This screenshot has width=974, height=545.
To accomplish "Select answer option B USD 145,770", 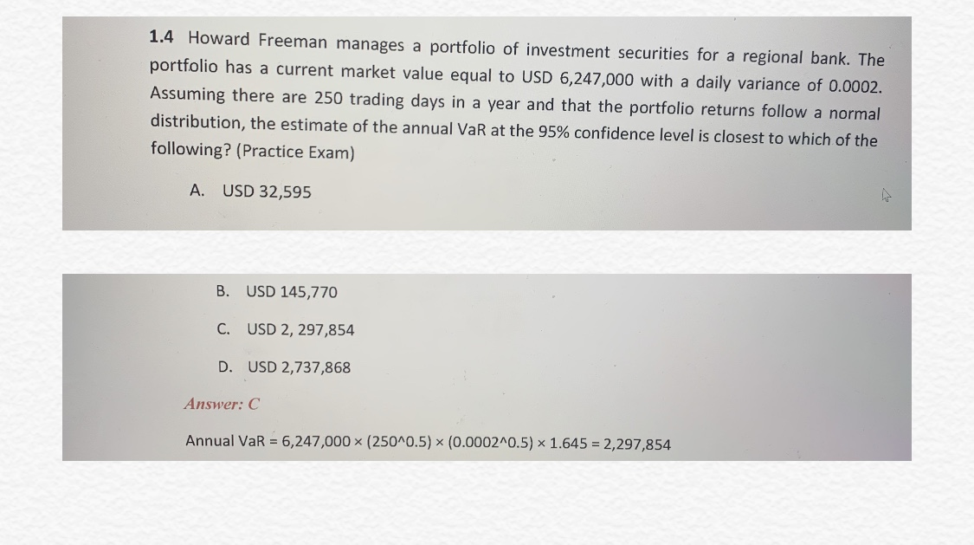I will coord(276,291).
